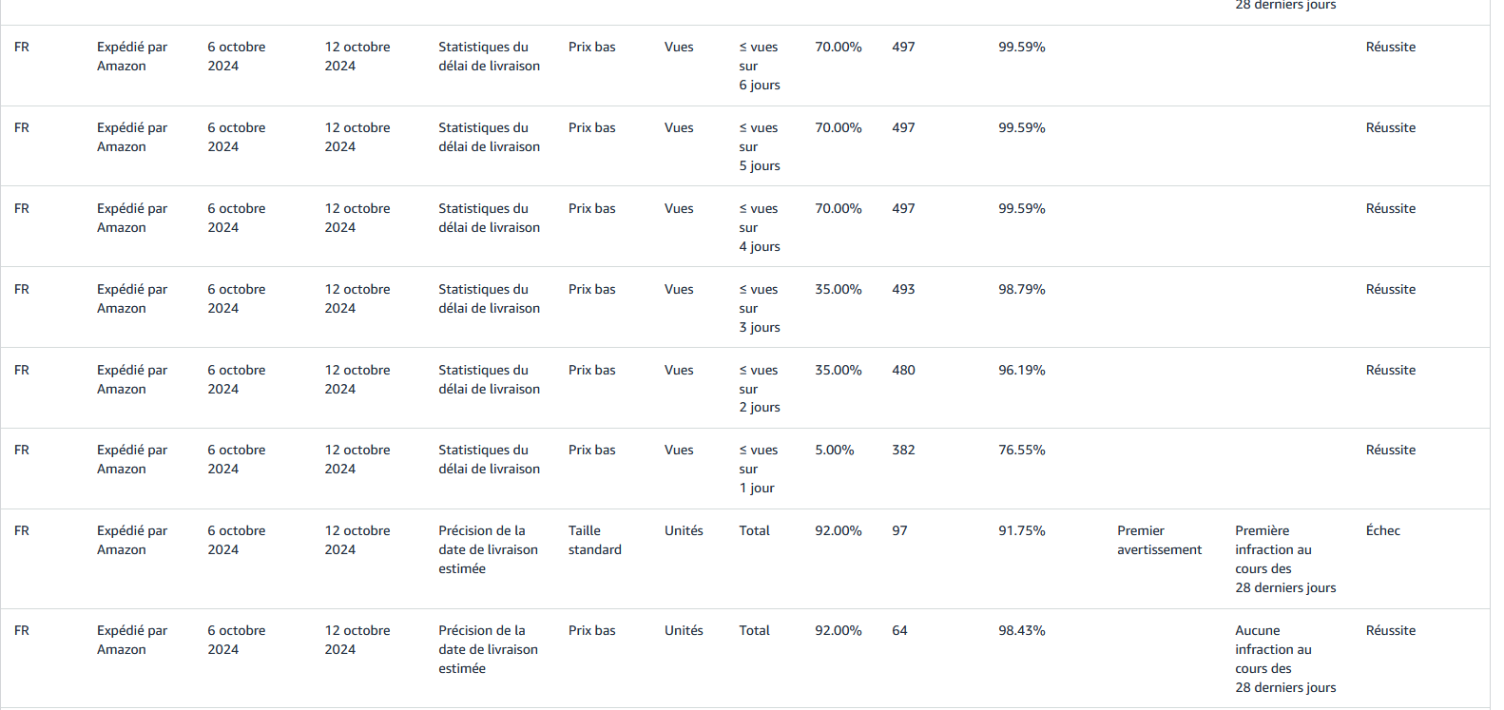Click the 96.19% performance value
Screen dimensions: 1504x710
click(1021, 370)
